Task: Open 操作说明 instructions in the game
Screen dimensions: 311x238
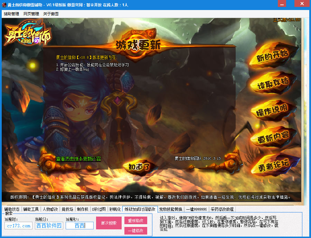Action: pos(273,110)
